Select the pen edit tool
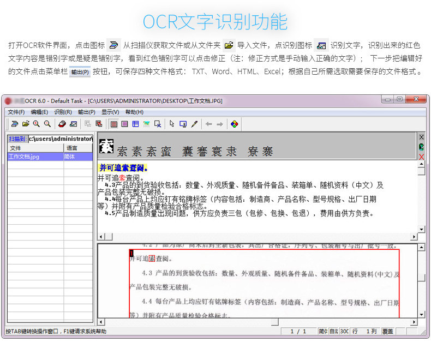 [194, 124]
